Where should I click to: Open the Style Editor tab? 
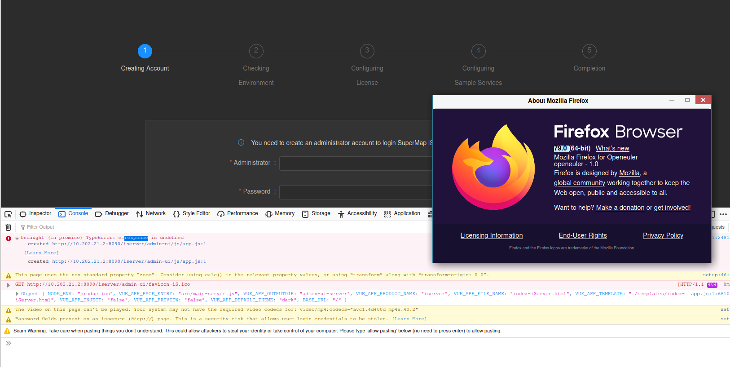[192, 214]
